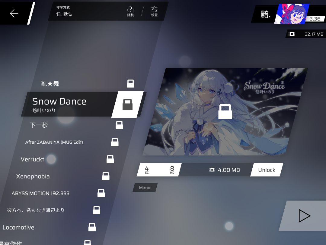
Task: Click the 3.36 rating badge
Action: [315, 19]
